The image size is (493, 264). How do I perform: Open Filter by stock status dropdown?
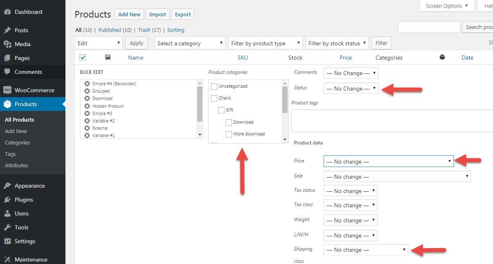[337, 43]
